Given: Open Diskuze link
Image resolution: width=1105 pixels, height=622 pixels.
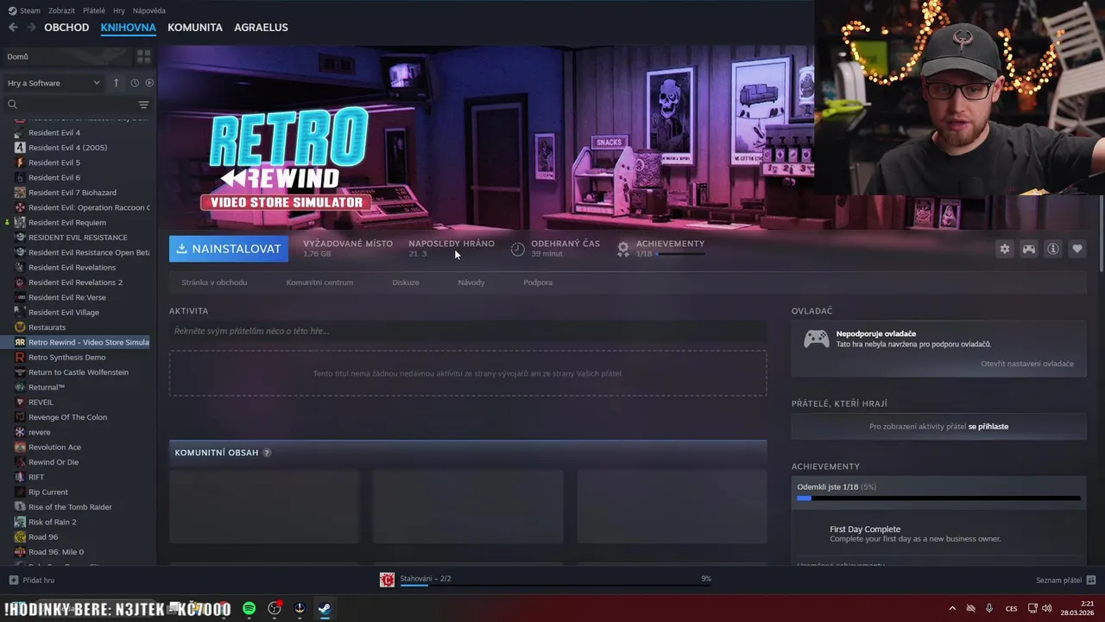Looking at the screenshot, I should pos(406,282).
